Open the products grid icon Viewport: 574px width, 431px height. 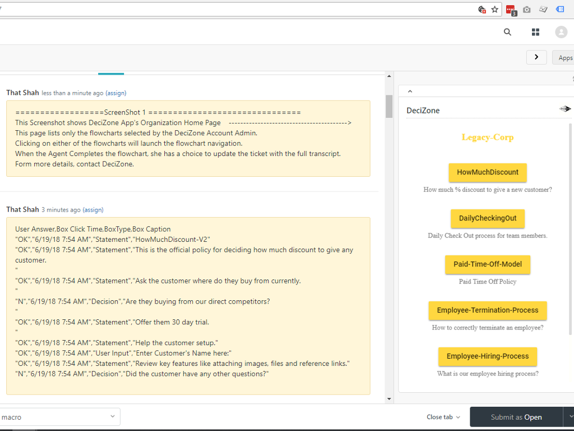[535, 32]
